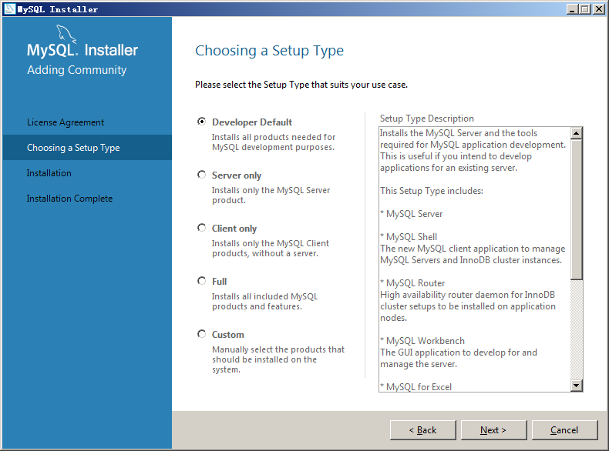Click the scroll up arrow in description box
Screen dimensions: 609x451
(577, 133)
